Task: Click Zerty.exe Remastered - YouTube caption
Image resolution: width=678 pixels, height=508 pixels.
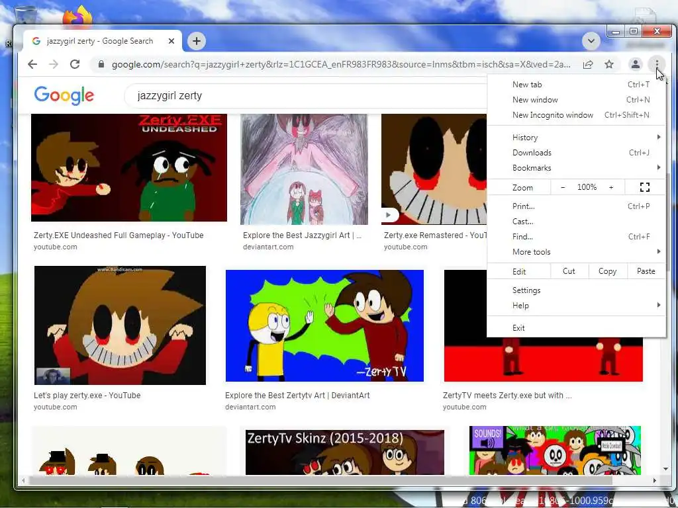Action: tap(436, 235)
